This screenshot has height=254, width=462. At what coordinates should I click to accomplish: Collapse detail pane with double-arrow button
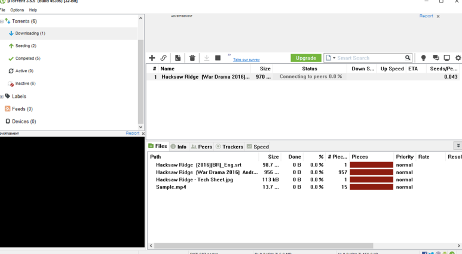(x=458, y=145)
